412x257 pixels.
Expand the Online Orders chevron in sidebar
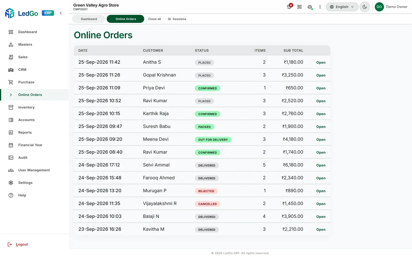[11, 95]
